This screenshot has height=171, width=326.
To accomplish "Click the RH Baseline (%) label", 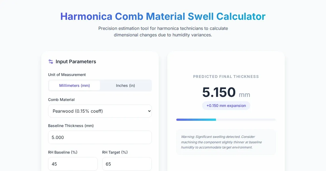I will (x=63, y=152).
